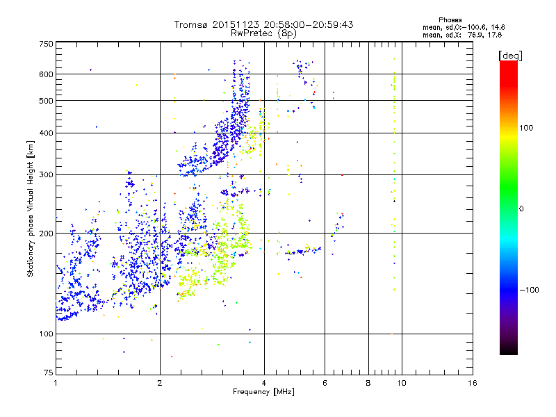This screenshot has width=556, height=417.
Task: Click the x-axis label '8'
Action: click(x=368, y=383)
